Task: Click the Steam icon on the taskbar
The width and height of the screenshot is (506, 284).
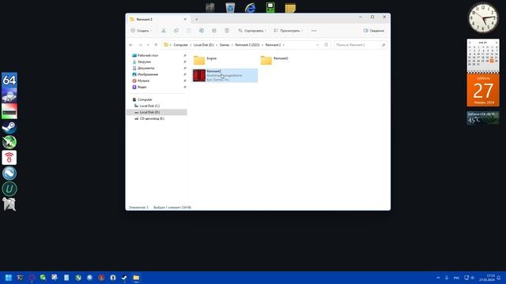Action: pos(124,278)
